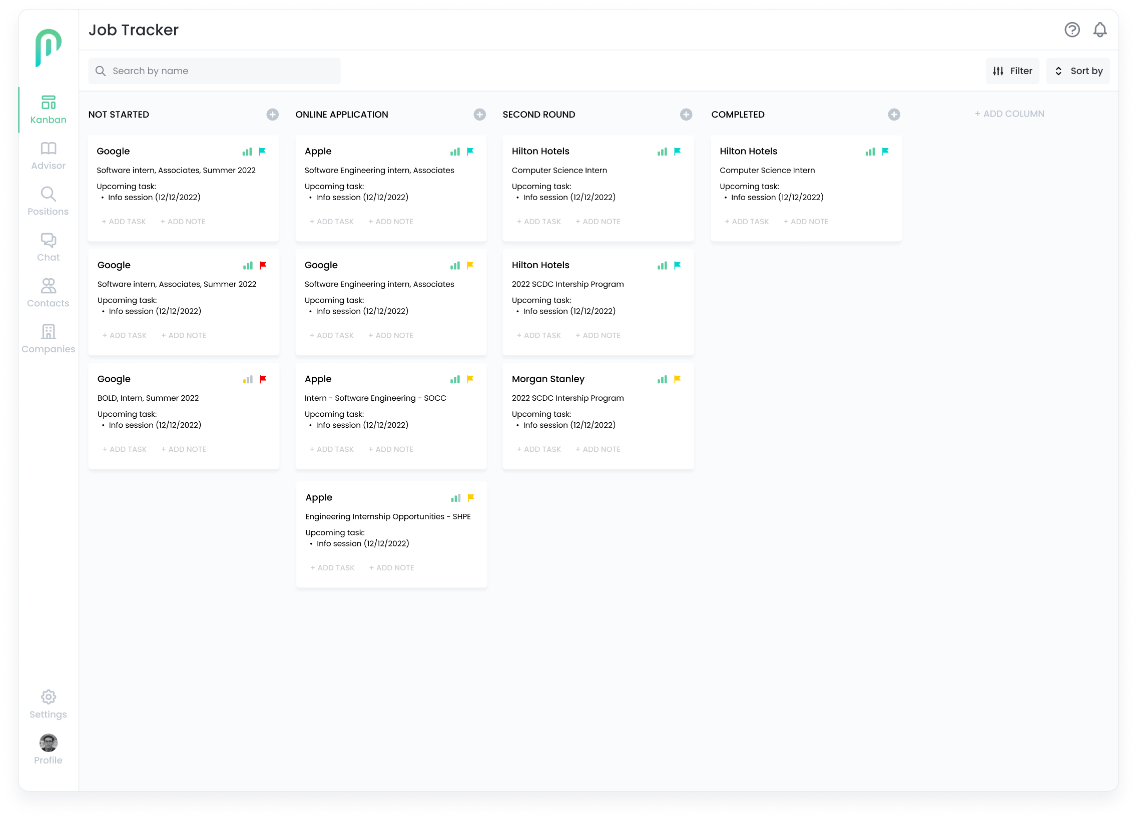The image size is (1137, 819).
Task: Click the ONLINE APPLICATION column heading
Action: point(341,114)
